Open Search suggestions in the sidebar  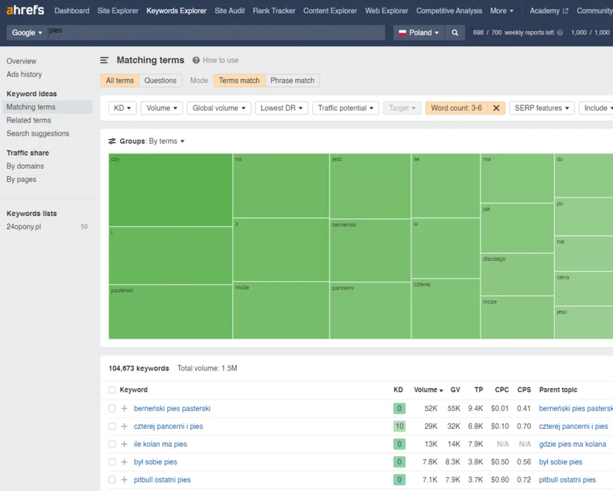[38, 134]
